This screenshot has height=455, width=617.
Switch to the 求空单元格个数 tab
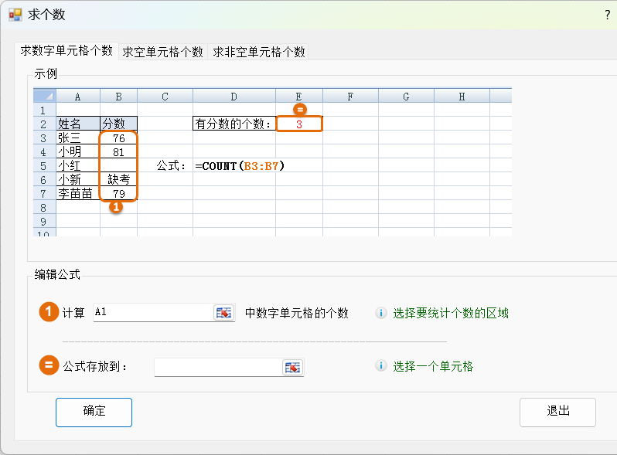(163, 52)
